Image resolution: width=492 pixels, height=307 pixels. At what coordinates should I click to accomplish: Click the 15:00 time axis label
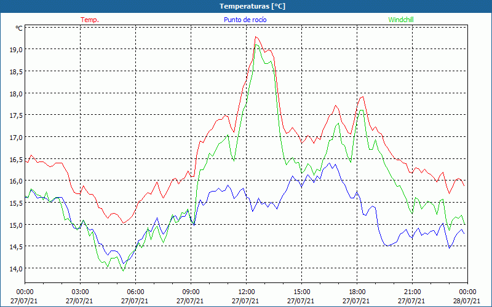coord(302,292)
